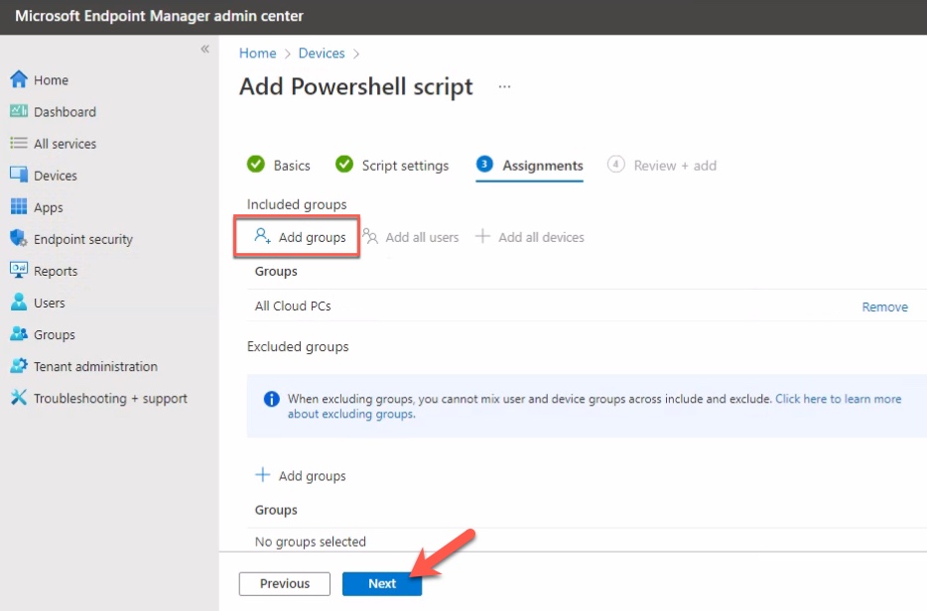
Task: Click the Endpoint security shield icon
Action: 18,239
